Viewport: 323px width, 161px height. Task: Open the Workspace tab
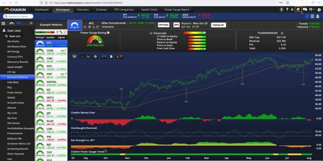click(x=62, y=9)
